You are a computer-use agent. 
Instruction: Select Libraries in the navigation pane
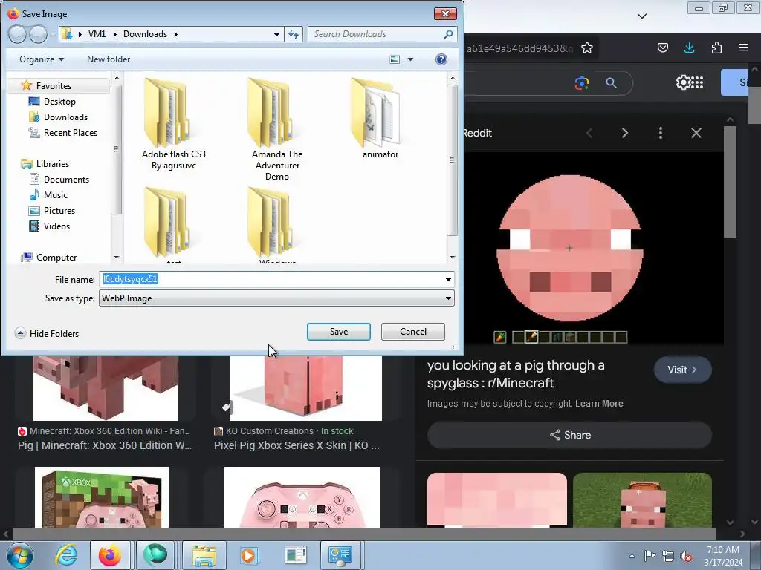[x=53, y=164]
